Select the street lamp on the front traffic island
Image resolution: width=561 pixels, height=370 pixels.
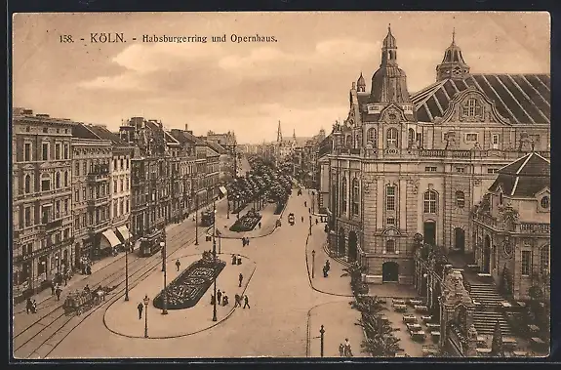pos(145,316)
